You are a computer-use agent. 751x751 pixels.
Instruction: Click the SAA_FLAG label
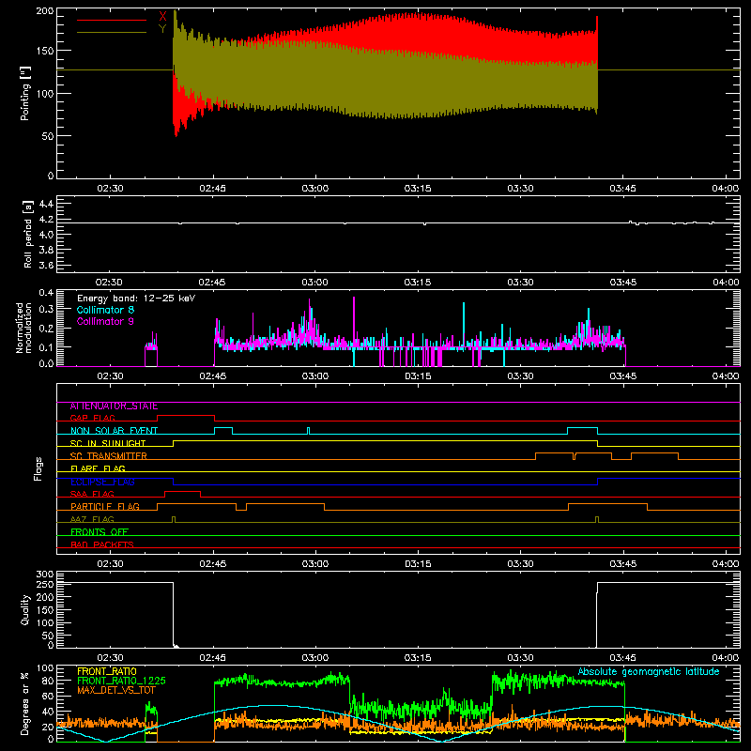coord(92,494)
